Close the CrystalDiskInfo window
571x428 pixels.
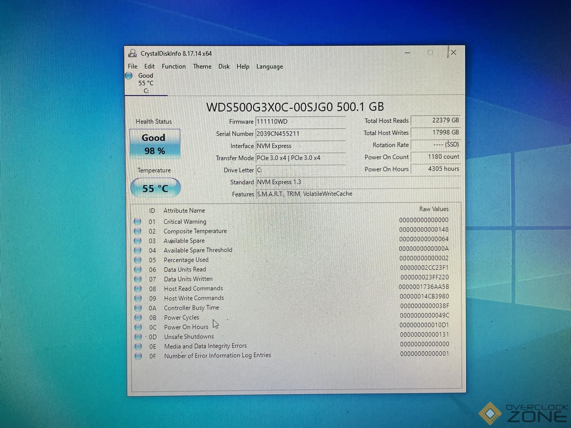click(x=454, y=52)
